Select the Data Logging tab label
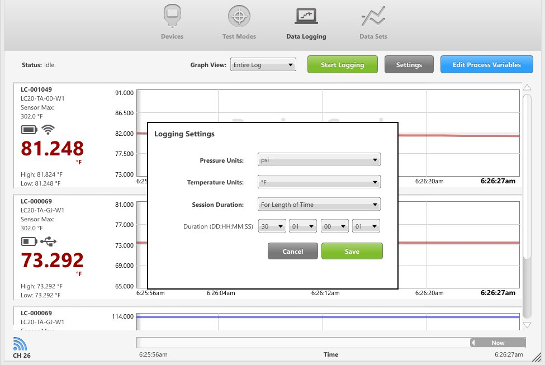545x365 pixels. (306, 36)
